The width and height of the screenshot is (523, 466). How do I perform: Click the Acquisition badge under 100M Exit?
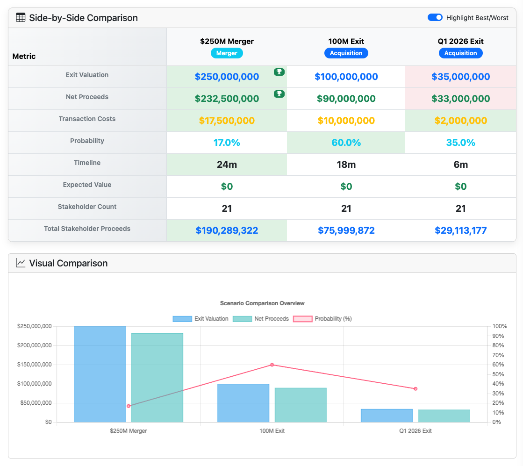point(346,53)
